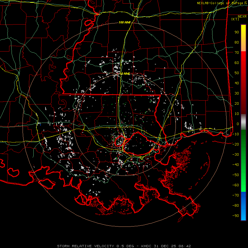Click the -60 value on velocity scale
The height and width of the screenshot is (248, 248).
click(x=236, y=185)
